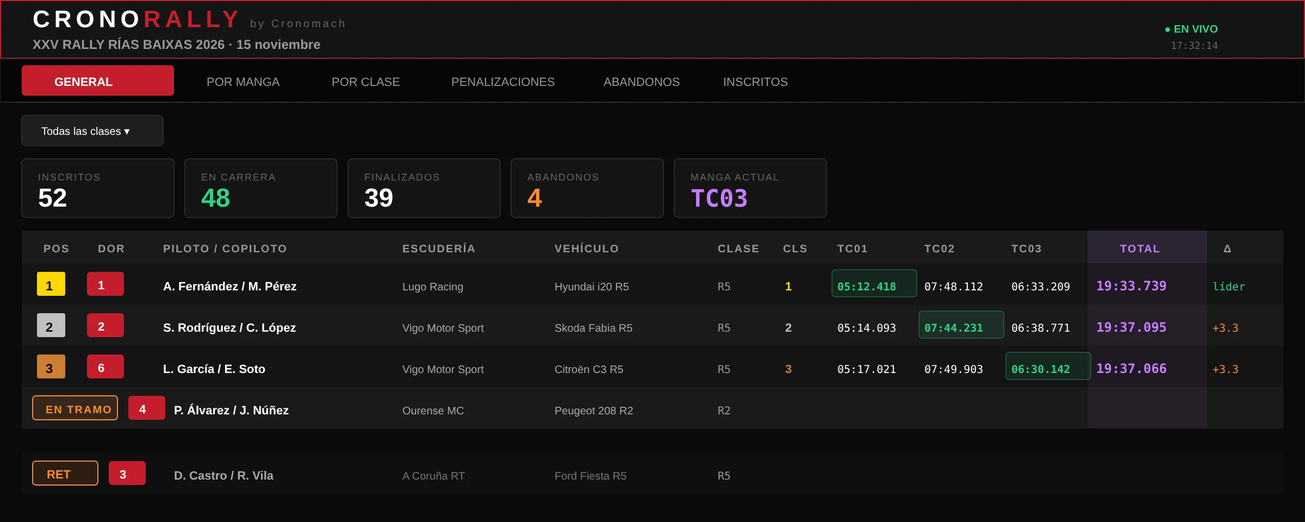Click red bib number 4 badge
The width and height of the screenshot is (1305, 522).
pos(147,408)
